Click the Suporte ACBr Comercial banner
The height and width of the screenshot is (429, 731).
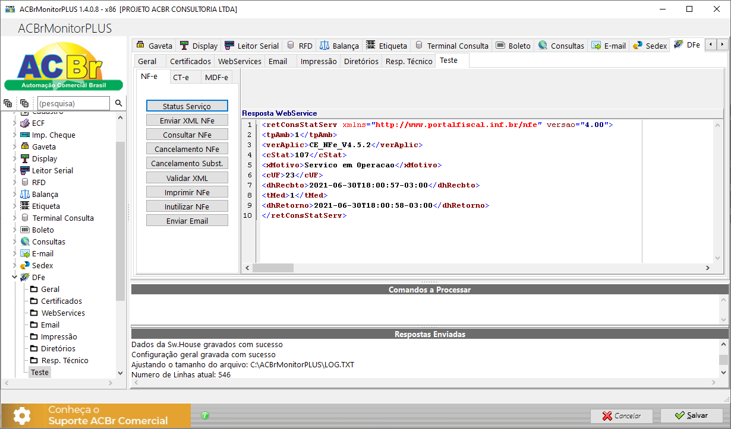coord(96,415)
